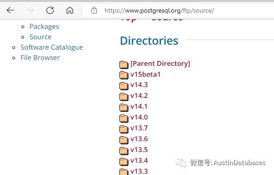The image size is (274, 175).
Task: Click the folder icon beside v13.5
Action: [x=124, y=151]
